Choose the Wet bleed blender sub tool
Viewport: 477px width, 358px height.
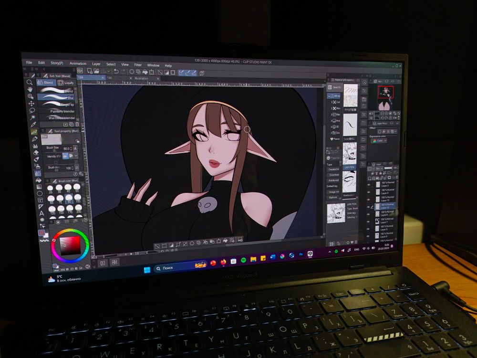(57, 118)
